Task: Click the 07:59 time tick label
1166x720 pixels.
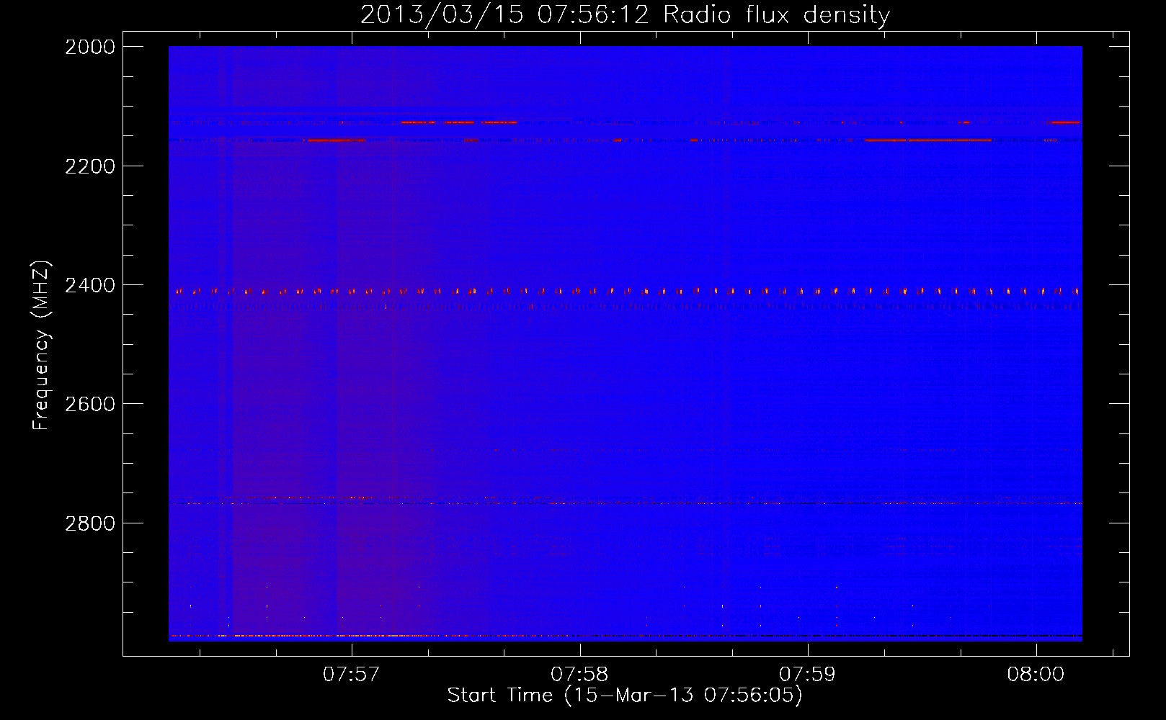Action: point(808,674)
